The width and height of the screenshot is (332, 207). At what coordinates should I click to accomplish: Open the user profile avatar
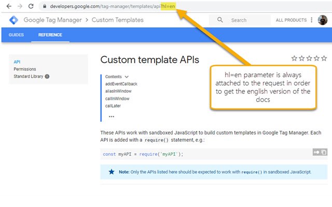pos(323,20)
